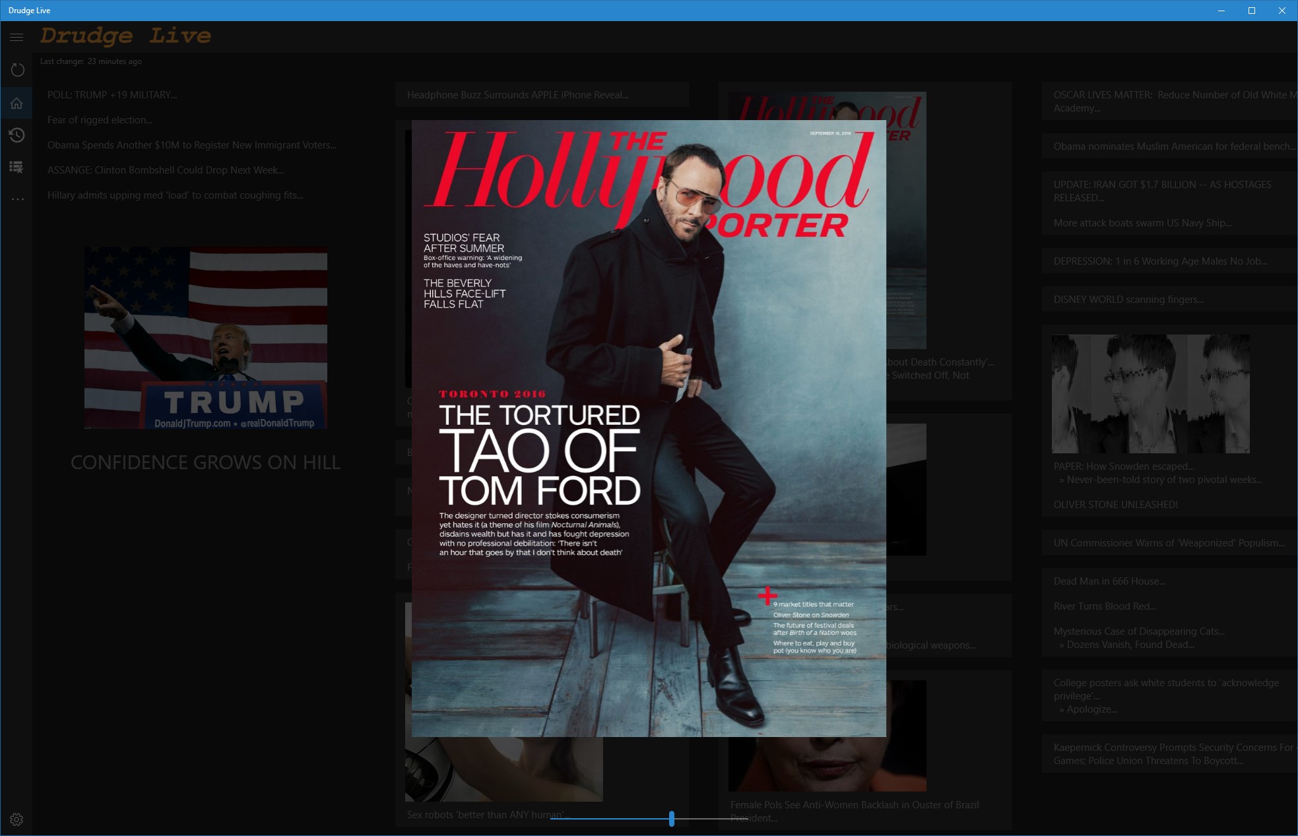Open headline 'POLL: TRUMP +19 MILITARY'
This screenshot has height=836, width=1298.
(112, 94)
